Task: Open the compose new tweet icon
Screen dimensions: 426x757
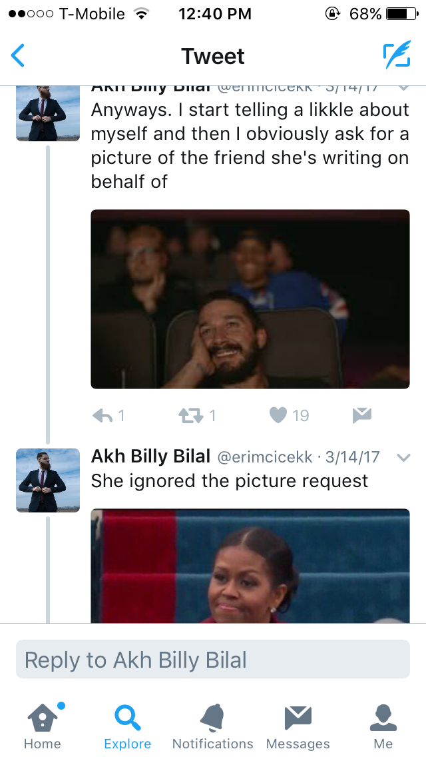Action: [397, 55]
